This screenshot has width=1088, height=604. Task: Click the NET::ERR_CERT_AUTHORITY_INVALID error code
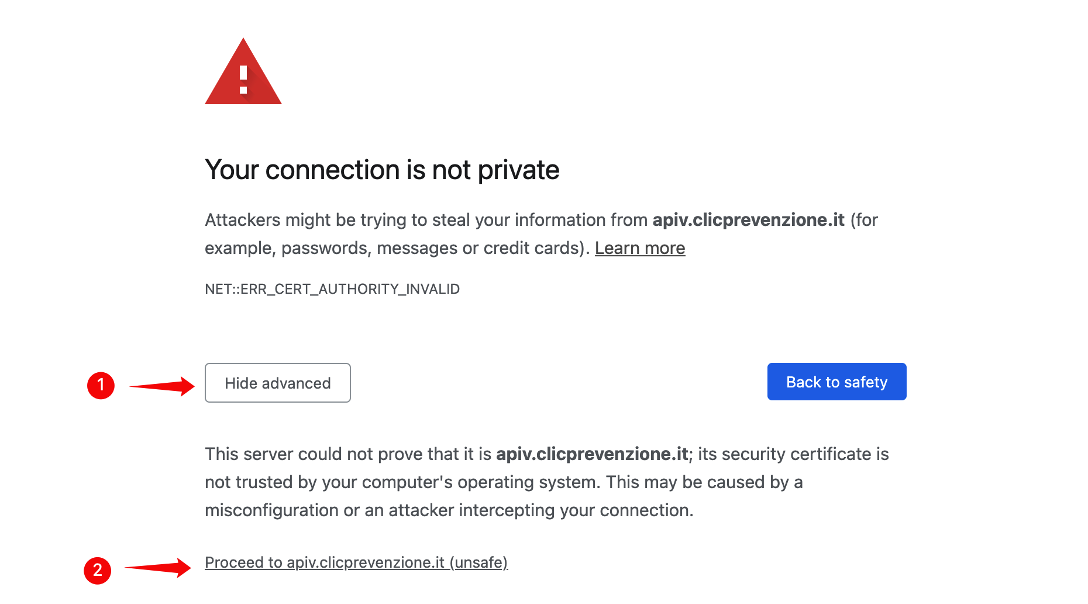332,289
